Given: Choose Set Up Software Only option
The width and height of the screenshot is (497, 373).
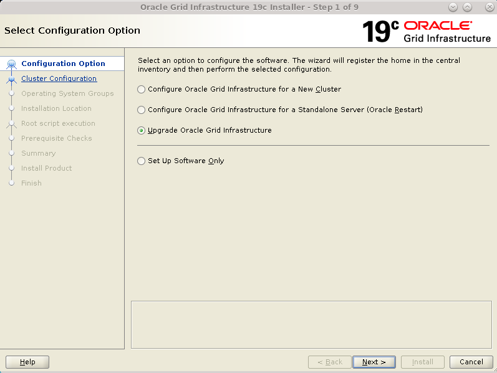Looking at the screenshot, I should pos(181,161).
